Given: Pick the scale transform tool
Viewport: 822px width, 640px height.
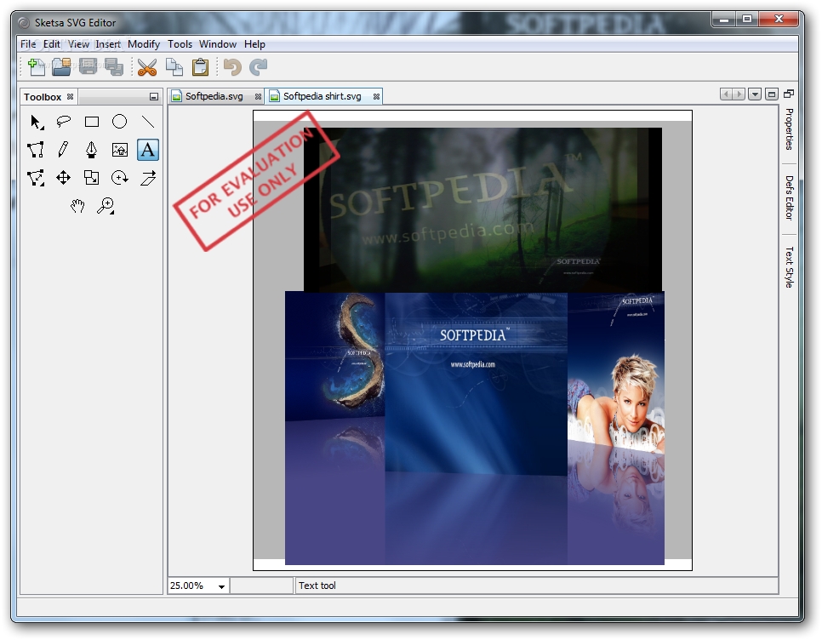Looking at the screenshot, I should click(x=92, y=178).
